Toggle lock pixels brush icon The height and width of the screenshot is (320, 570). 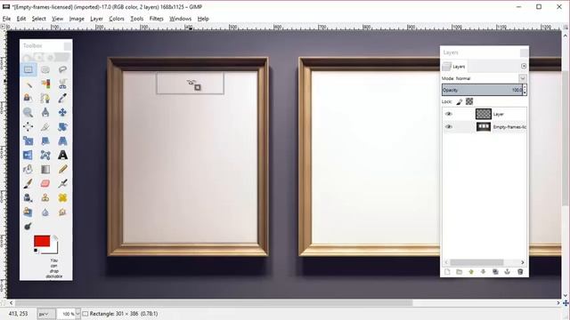pos(460,101)
